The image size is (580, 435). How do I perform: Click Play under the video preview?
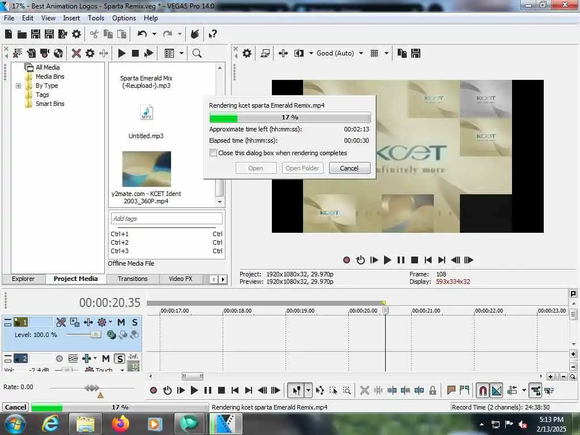387,260
